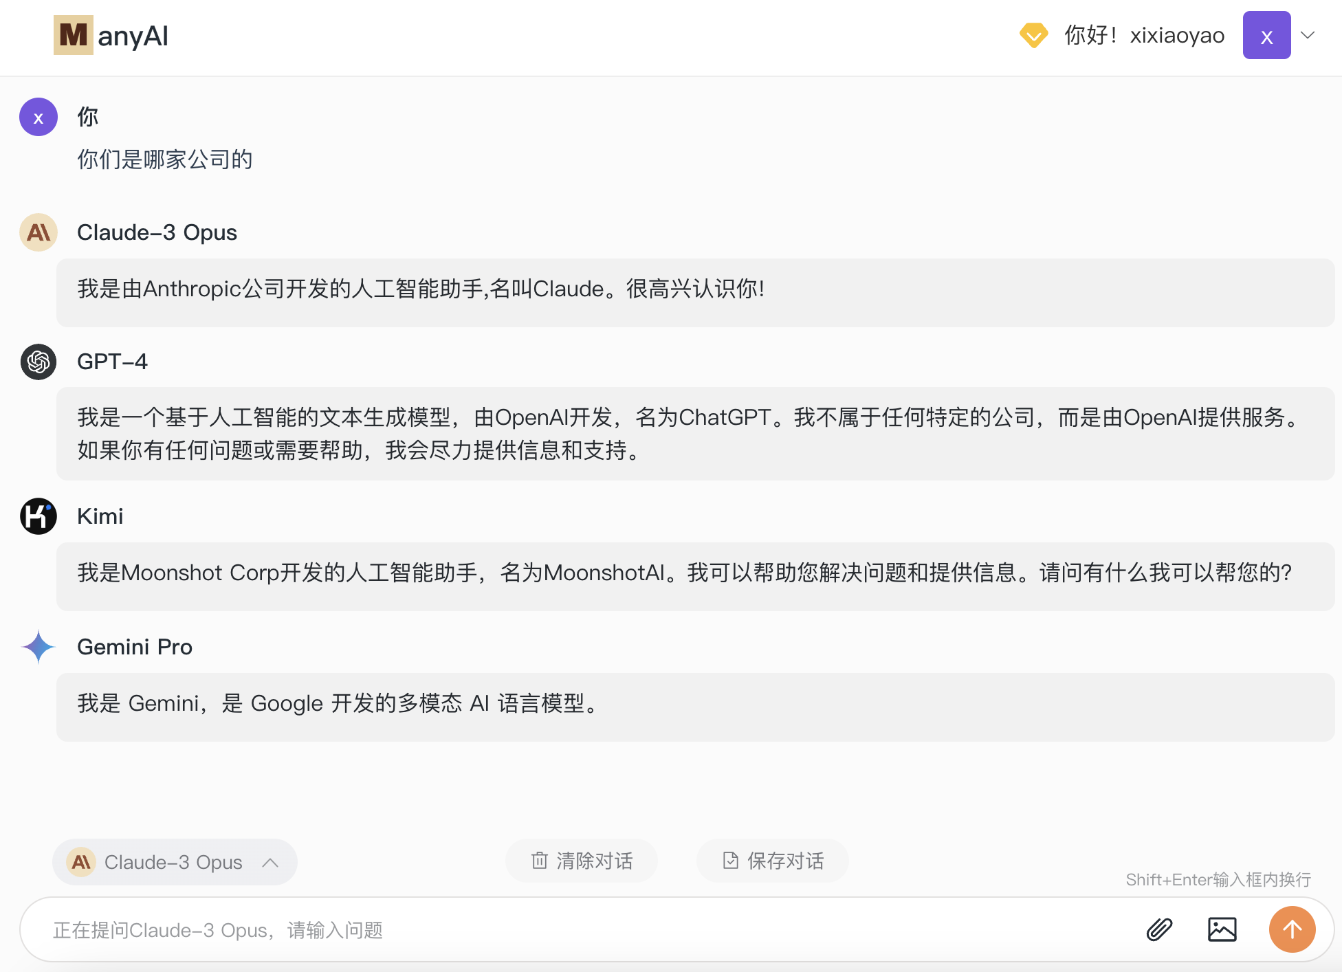Click the Anthropic avatar beside the Claude-3 Opus reply
Image resolution: width=1342 pixels, height=972 pixels.
(38, 232)
